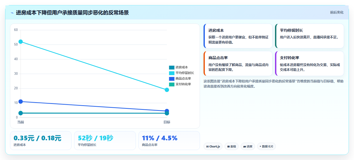The image size is (354, 160).
Task: Toggle the 商品点击率 legend swatch
Action: pos(171,79)
